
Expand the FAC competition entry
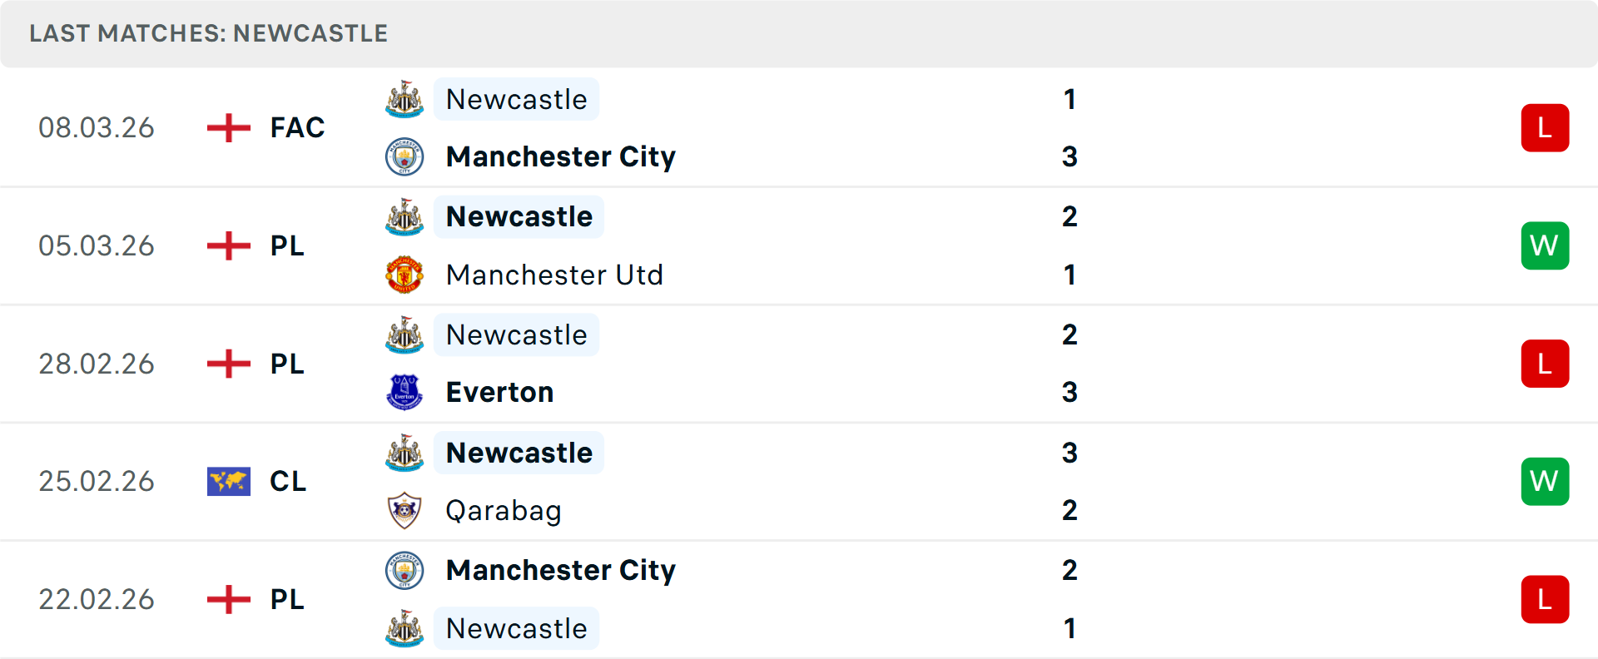click(297, 127)
